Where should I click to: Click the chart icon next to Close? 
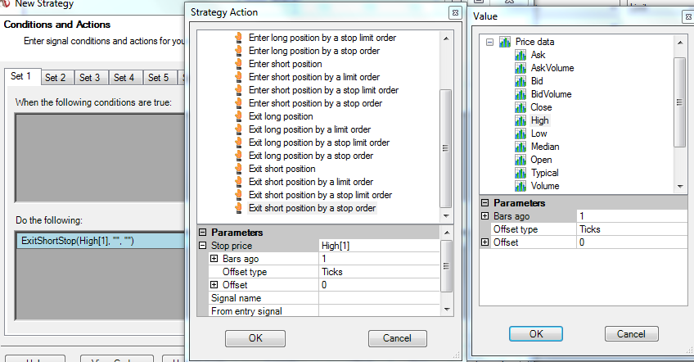click(520, 107)
